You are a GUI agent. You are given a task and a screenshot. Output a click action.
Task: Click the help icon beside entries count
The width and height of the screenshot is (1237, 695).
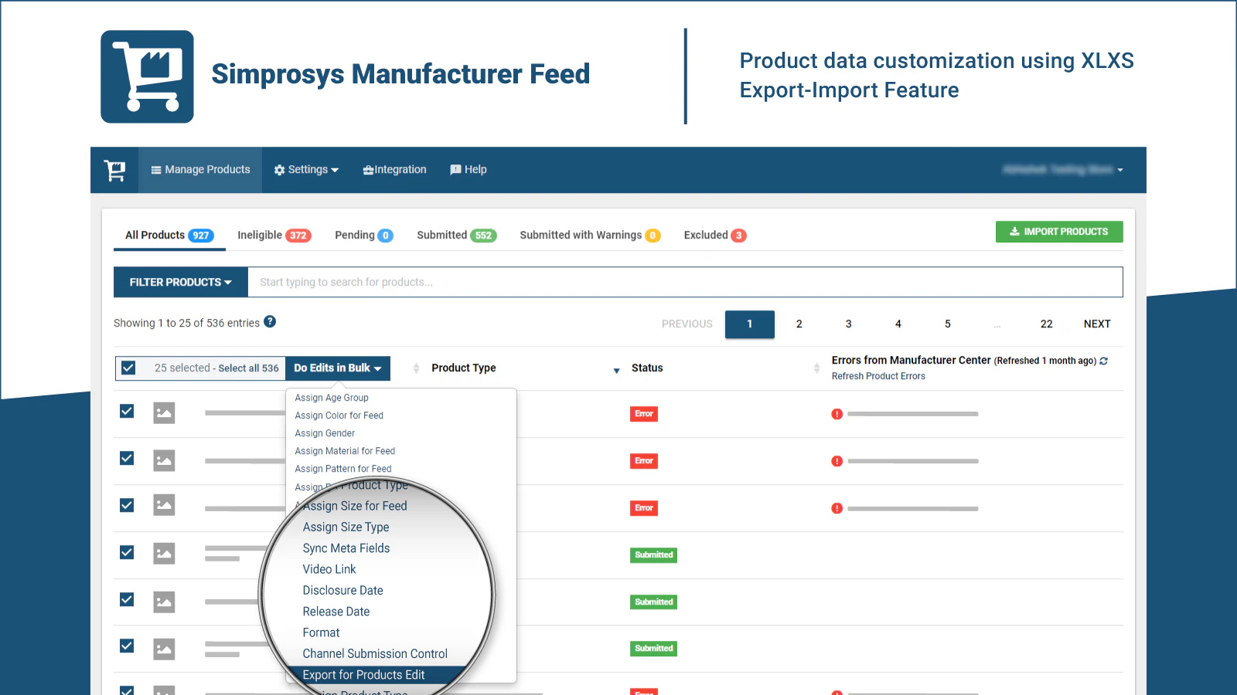pos(270,322)
